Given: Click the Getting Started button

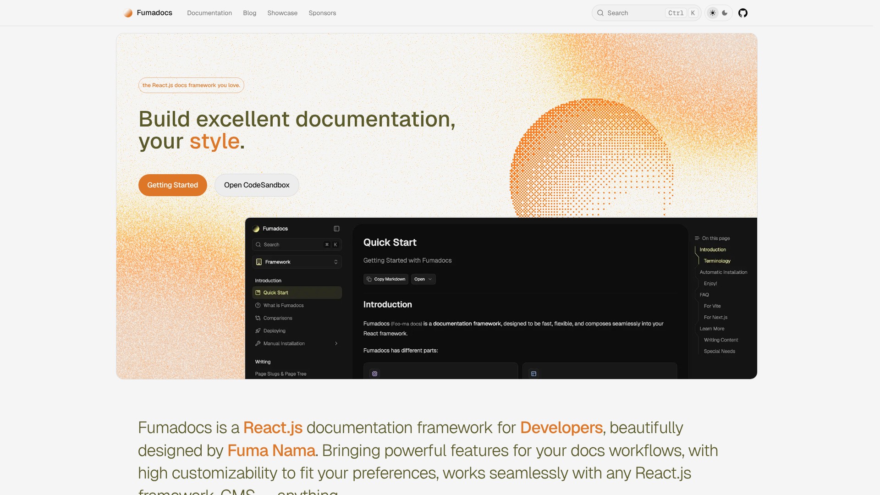Looking at the screenshot, I should (173, 185).
